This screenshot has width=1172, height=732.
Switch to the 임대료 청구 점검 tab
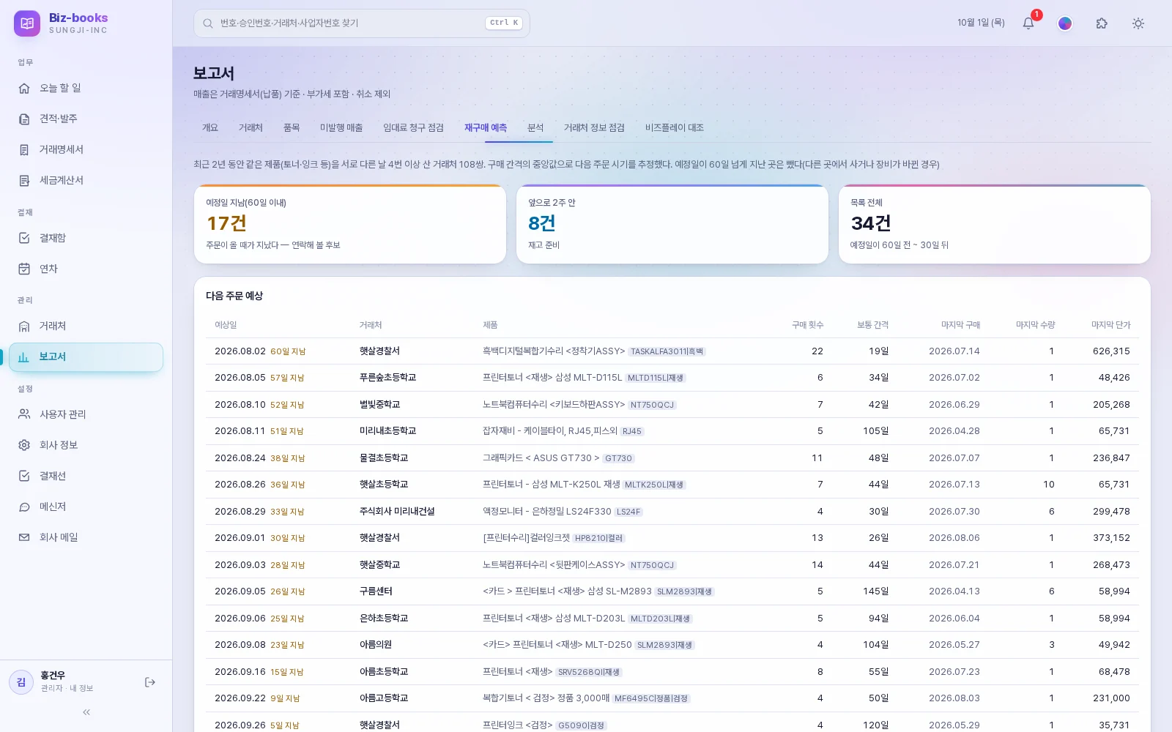click(x=413, y=128)
